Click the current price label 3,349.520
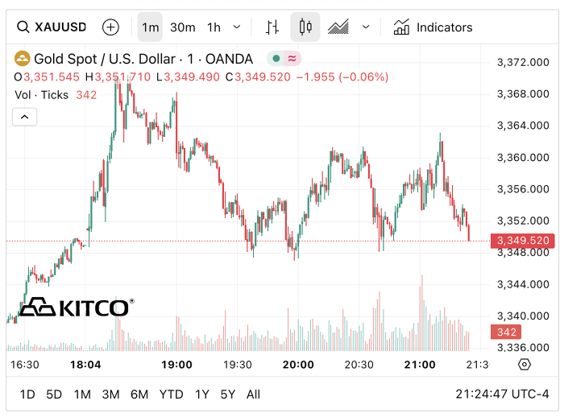Screen dimensions: 564x417 click(x=523, y=241)
